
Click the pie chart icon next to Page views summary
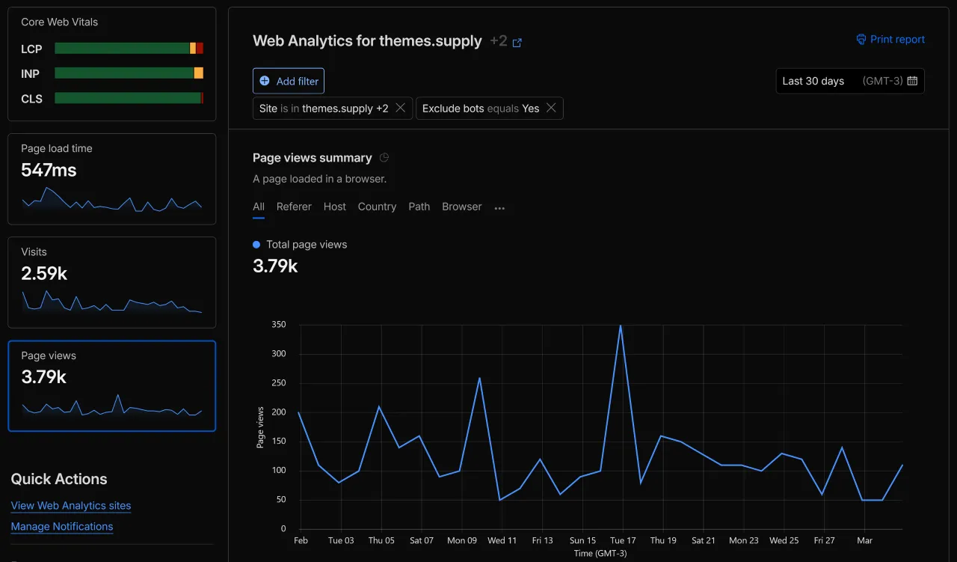[x=384, y=157]
